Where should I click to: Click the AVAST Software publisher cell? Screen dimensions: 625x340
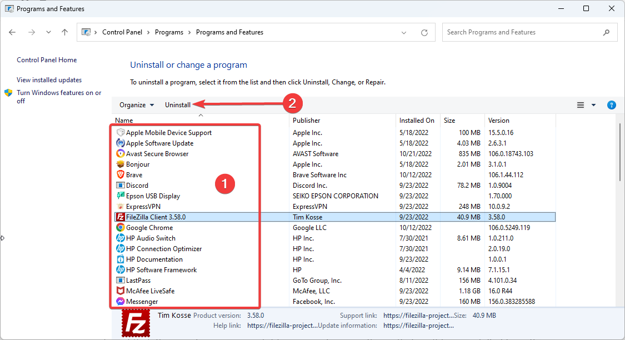[x=316, y=153]
